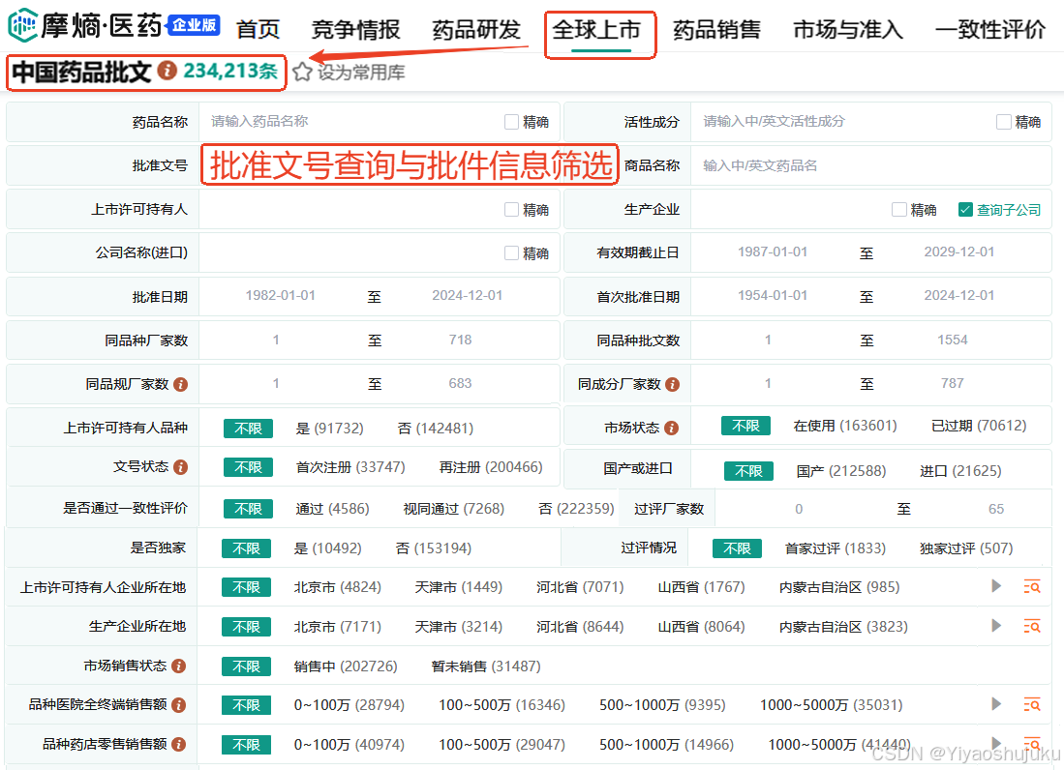Click info icon beside 同品规厂家数
1064x770 pixels.
[x=180, y=384]
